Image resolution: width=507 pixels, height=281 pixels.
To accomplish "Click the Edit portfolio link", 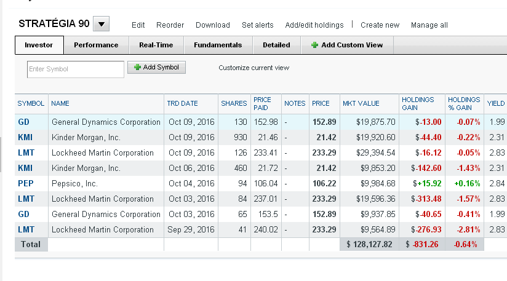I will click(138, 25).
